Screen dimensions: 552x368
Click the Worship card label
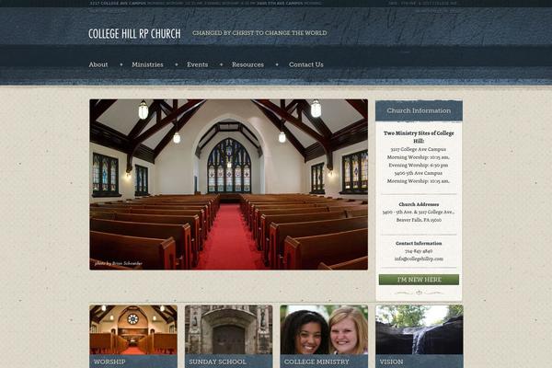coord(109,362)
